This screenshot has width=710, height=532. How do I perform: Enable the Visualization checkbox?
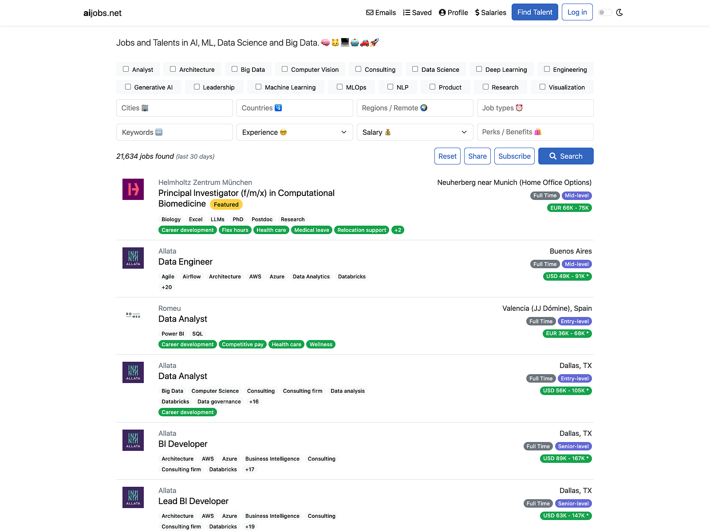point(543,87)
